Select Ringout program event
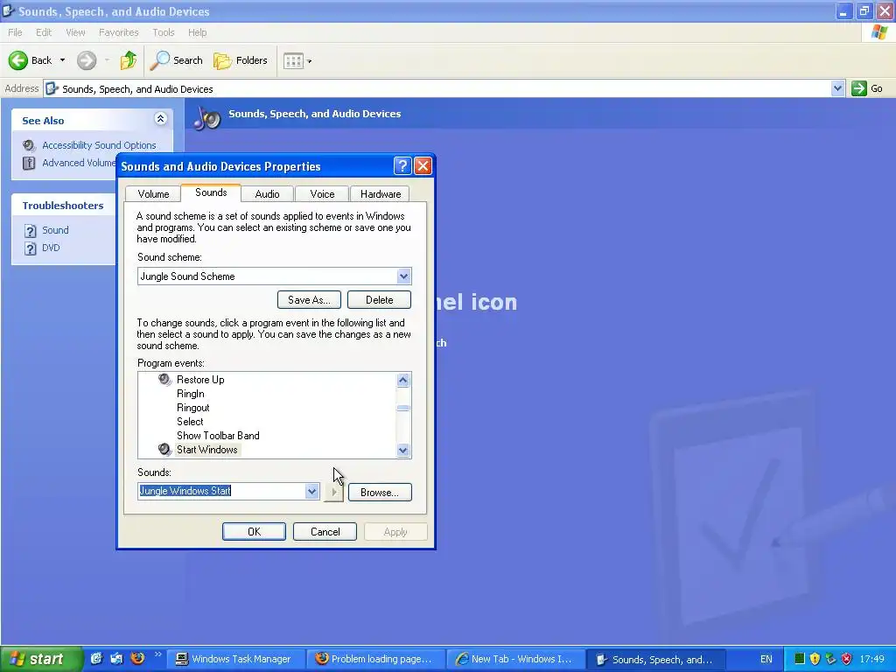 point(192,408)
